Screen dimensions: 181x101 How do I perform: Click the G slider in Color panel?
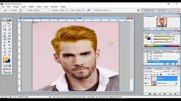pos(162,39)
